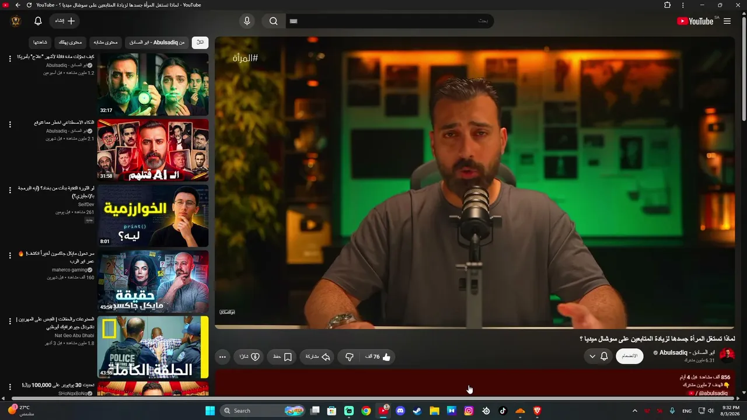Select the 'محتوى يهمّك' filter chip
The height and width of the screenshot is (420, 747).
(x=71, y=43)
